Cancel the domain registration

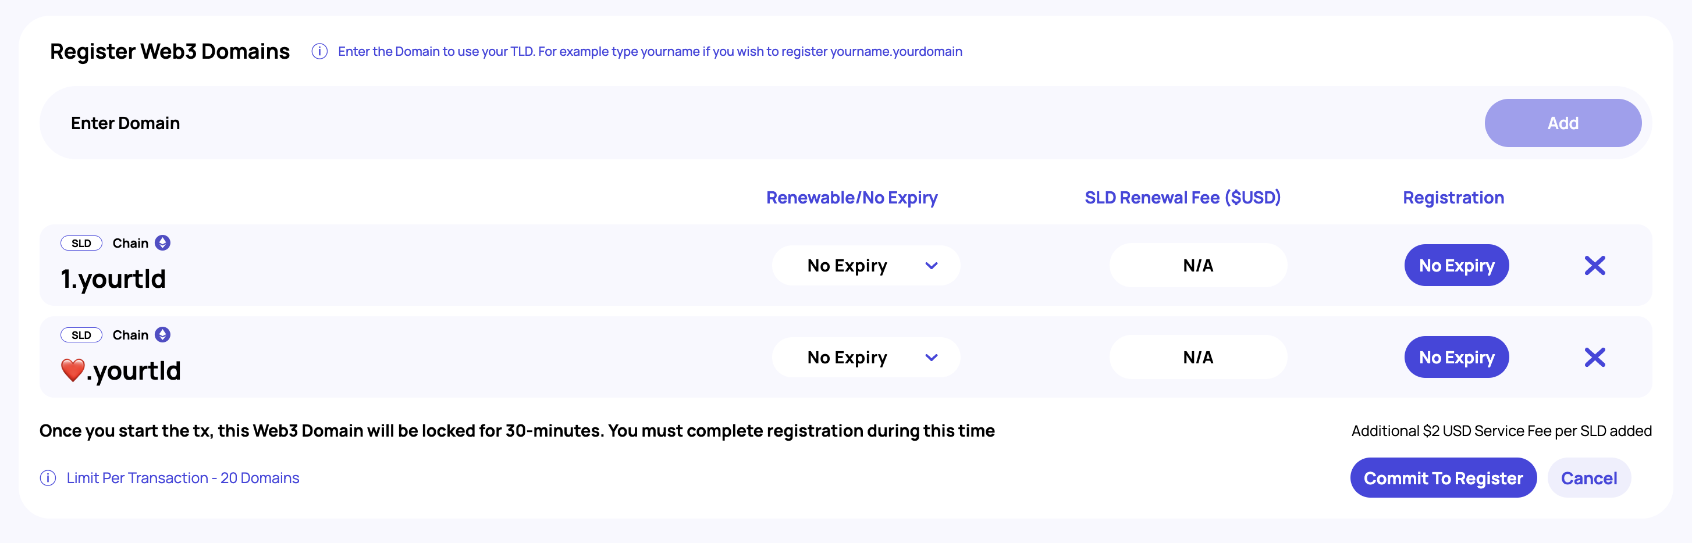pyautogui.click(x=1588, y=478)
